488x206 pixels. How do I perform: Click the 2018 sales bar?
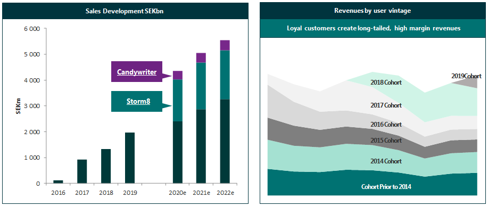click(x=105, y=166)
